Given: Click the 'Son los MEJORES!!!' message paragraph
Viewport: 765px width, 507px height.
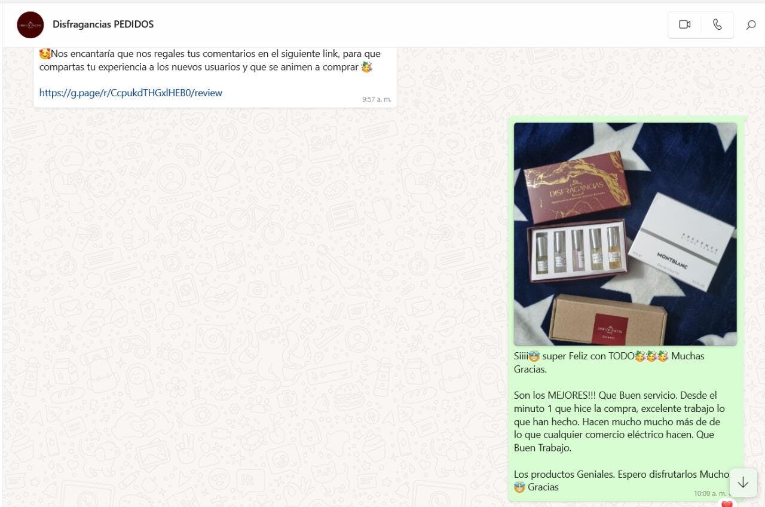Looking at the screenshot, I should click(620, 422).
